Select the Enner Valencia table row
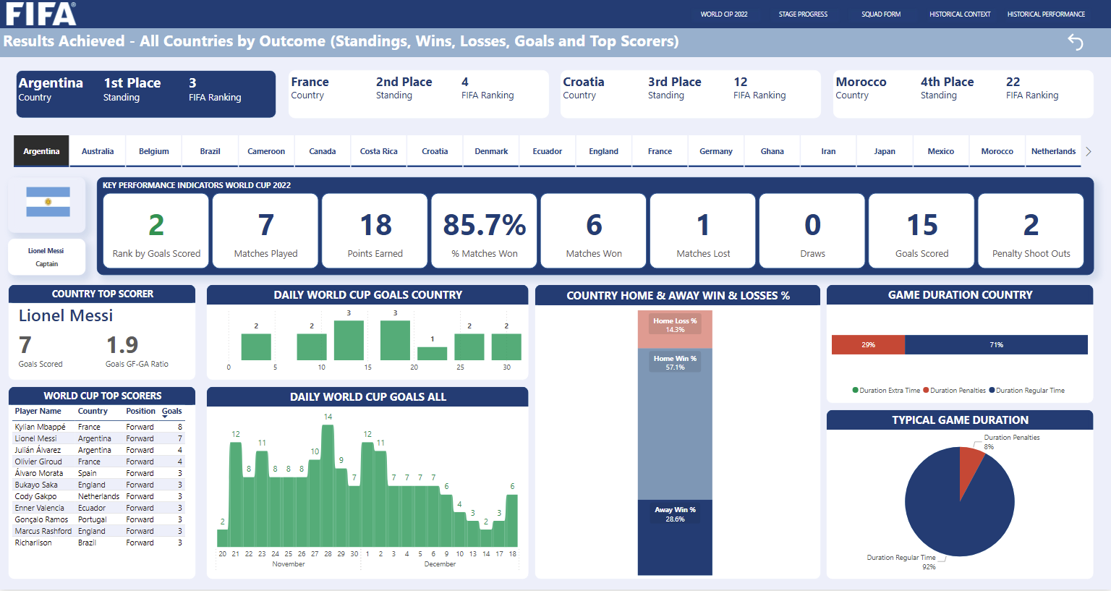 99,508
